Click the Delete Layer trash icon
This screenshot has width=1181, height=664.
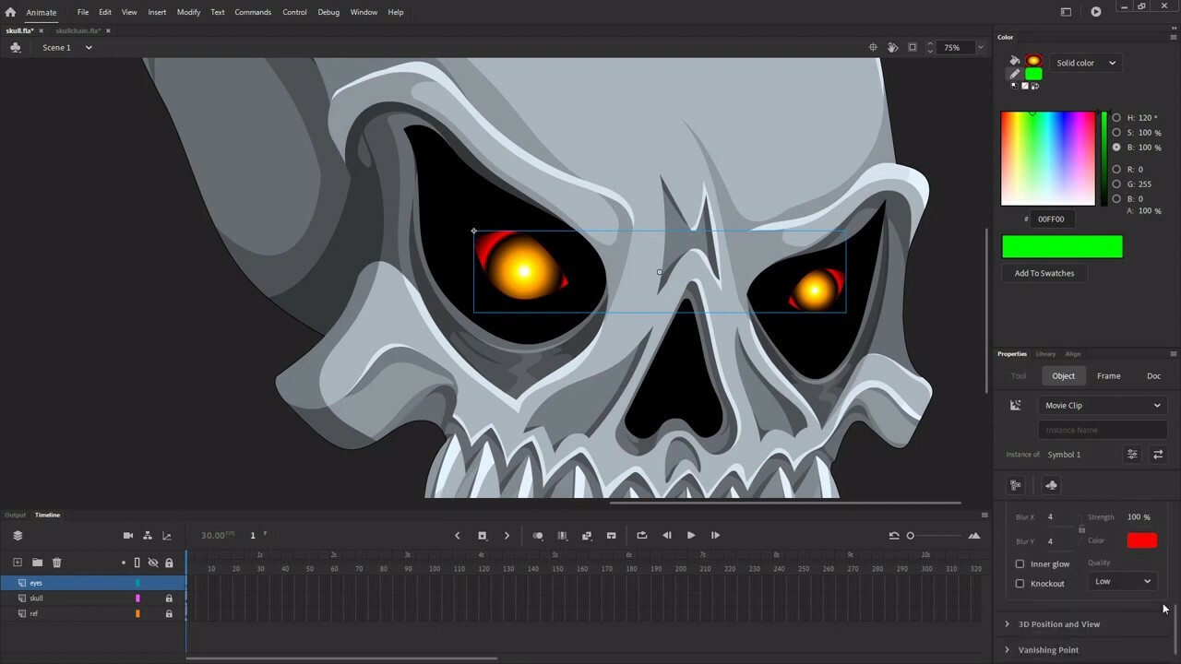pyautogui.click(x=56, y=563)
